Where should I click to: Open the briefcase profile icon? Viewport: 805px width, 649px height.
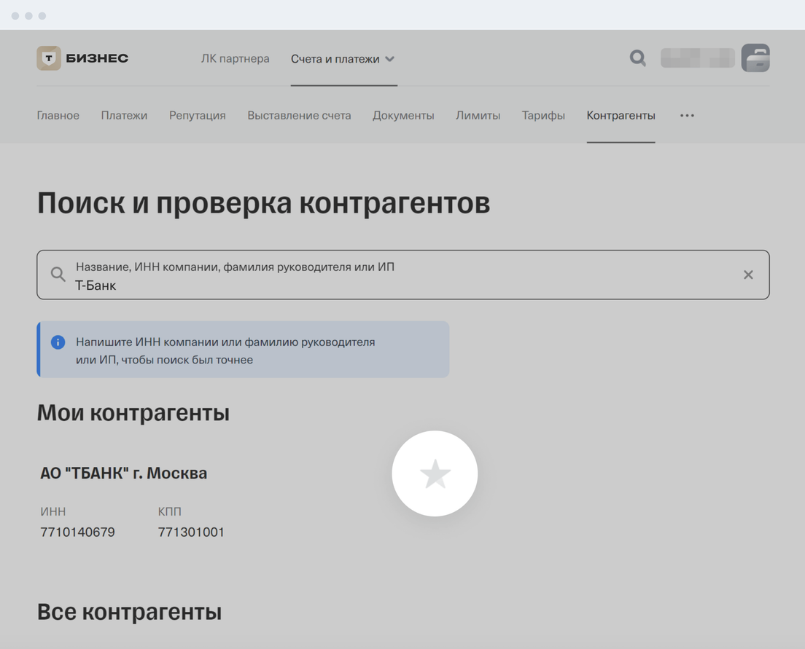click(755, 58)
